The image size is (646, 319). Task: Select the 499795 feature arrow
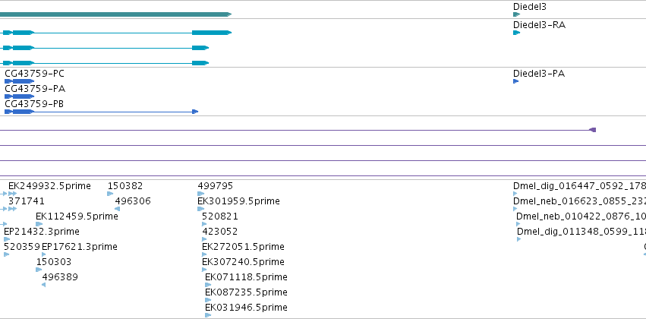pos(200,194)
